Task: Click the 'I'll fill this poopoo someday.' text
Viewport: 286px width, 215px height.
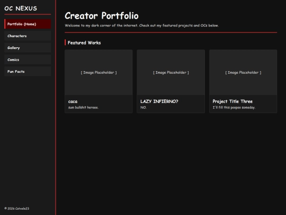Action: pyautogui.click(x=234, y=107)
